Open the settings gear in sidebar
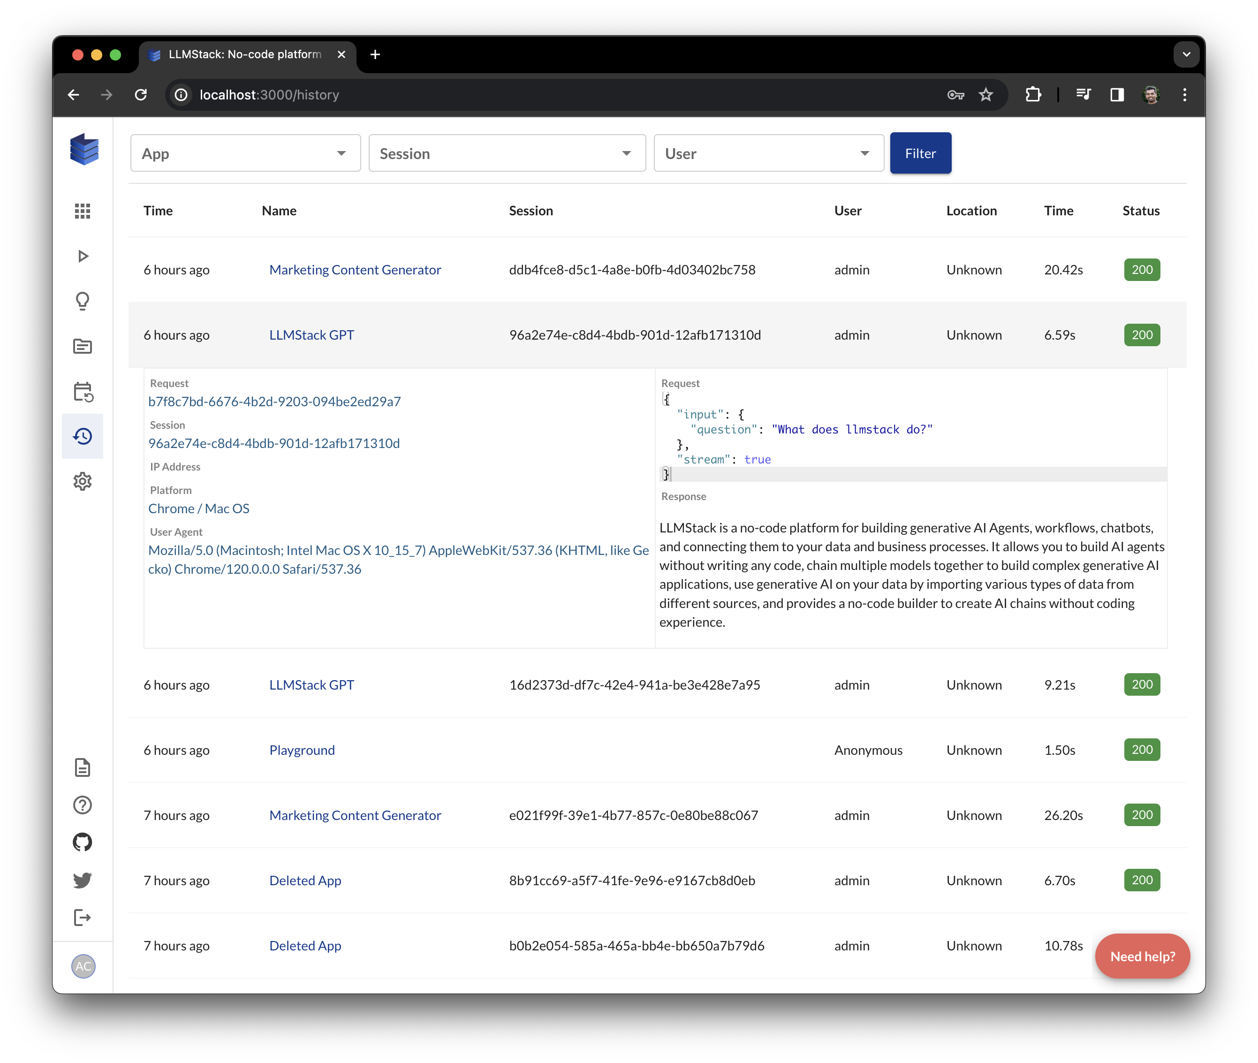This screenshot has width=1258, height=1063. (83, 481)
